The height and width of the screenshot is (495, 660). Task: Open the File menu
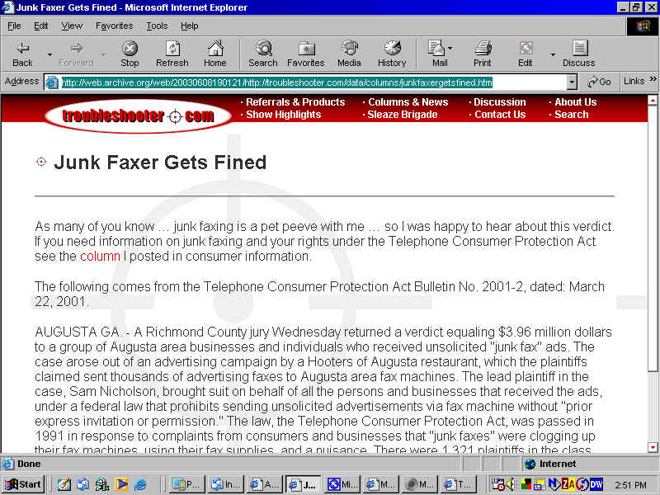coord(14,26)
